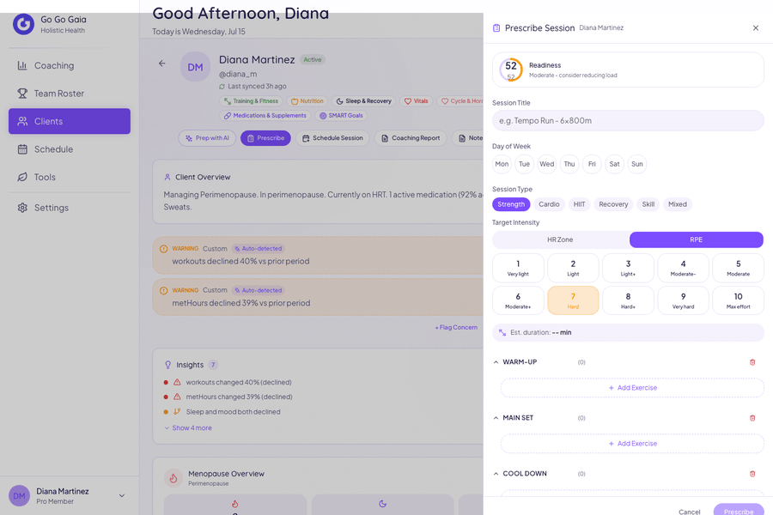Click the metHours declined warning icon
Screen dimensions: 773x515
pos(164,291)
